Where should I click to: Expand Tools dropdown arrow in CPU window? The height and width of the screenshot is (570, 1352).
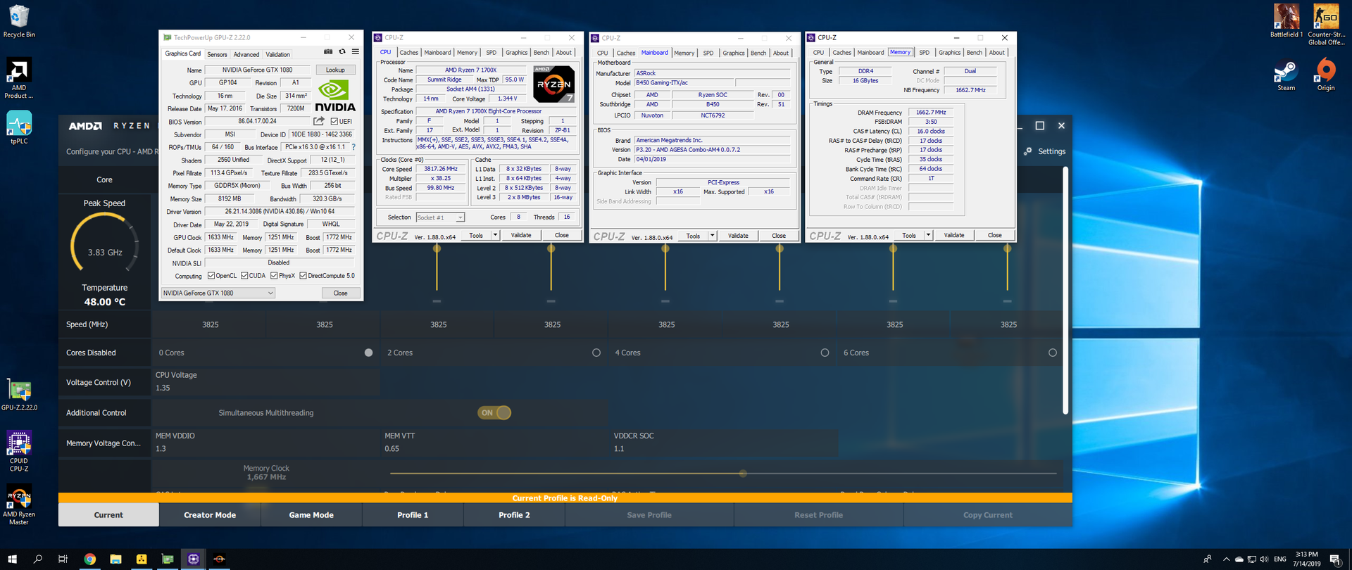pos(495,235)
